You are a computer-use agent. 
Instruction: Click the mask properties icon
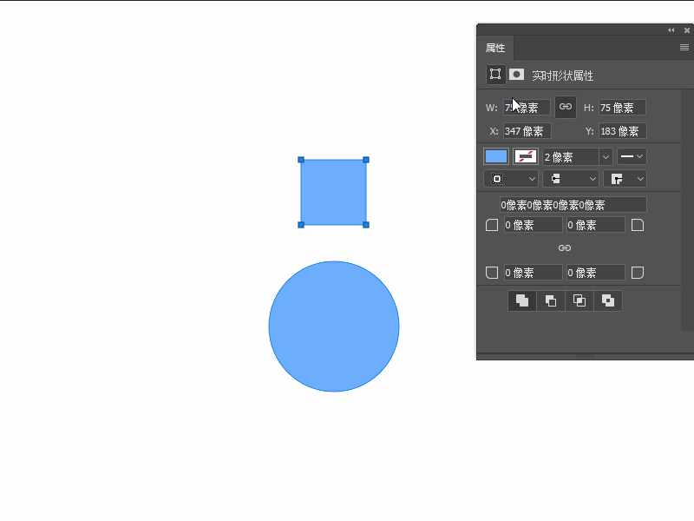(517, 75)
